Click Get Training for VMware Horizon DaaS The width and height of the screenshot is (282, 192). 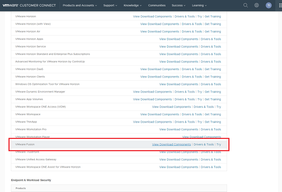click(x=213, y=69)
